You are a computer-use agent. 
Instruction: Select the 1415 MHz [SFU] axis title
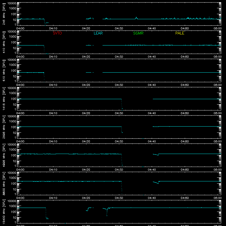coord(4,99)
